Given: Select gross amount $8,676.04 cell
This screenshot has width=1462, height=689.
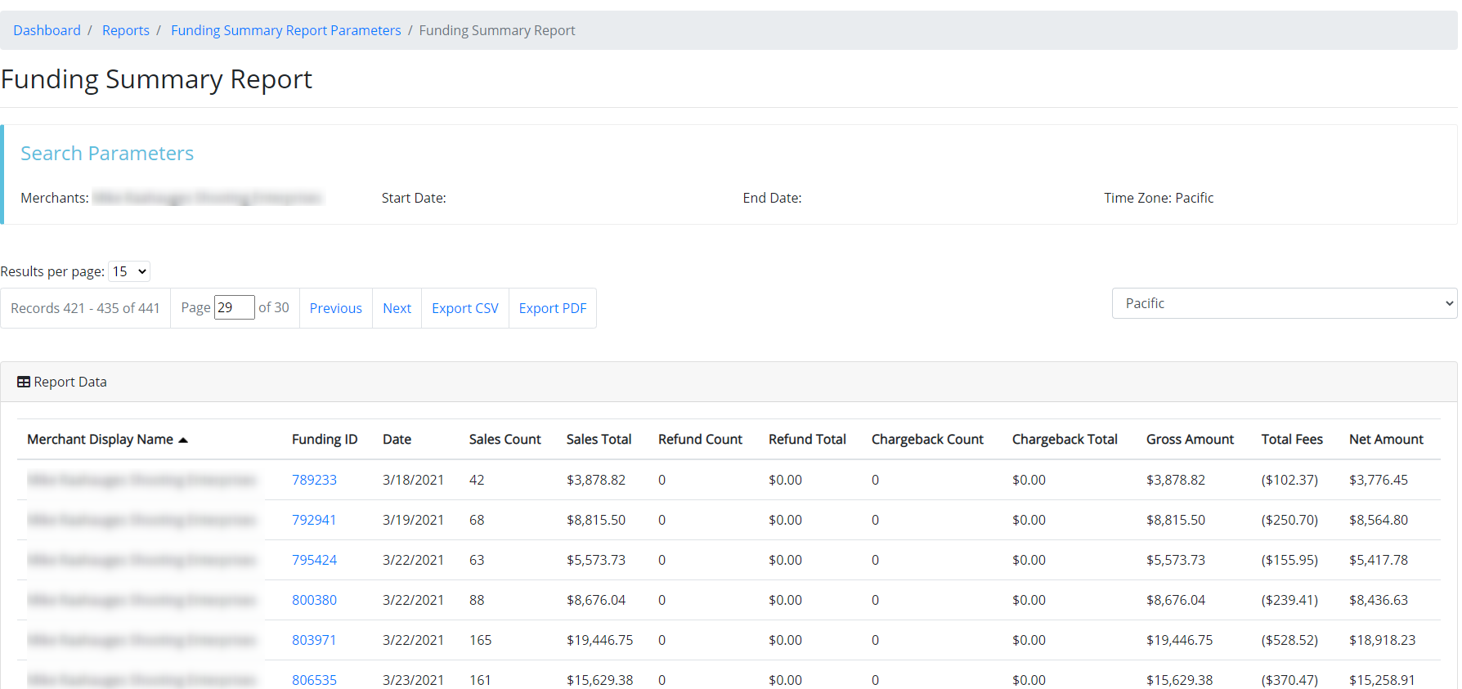Looking at the screenshot, I should pos(1176,600).
